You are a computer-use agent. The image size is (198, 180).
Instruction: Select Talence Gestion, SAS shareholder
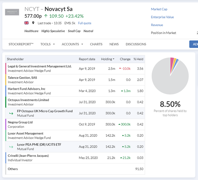[x=22, y=78]
